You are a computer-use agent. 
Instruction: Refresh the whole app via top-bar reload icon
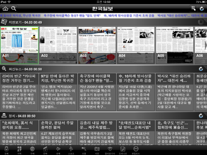[x=202, y=9]
